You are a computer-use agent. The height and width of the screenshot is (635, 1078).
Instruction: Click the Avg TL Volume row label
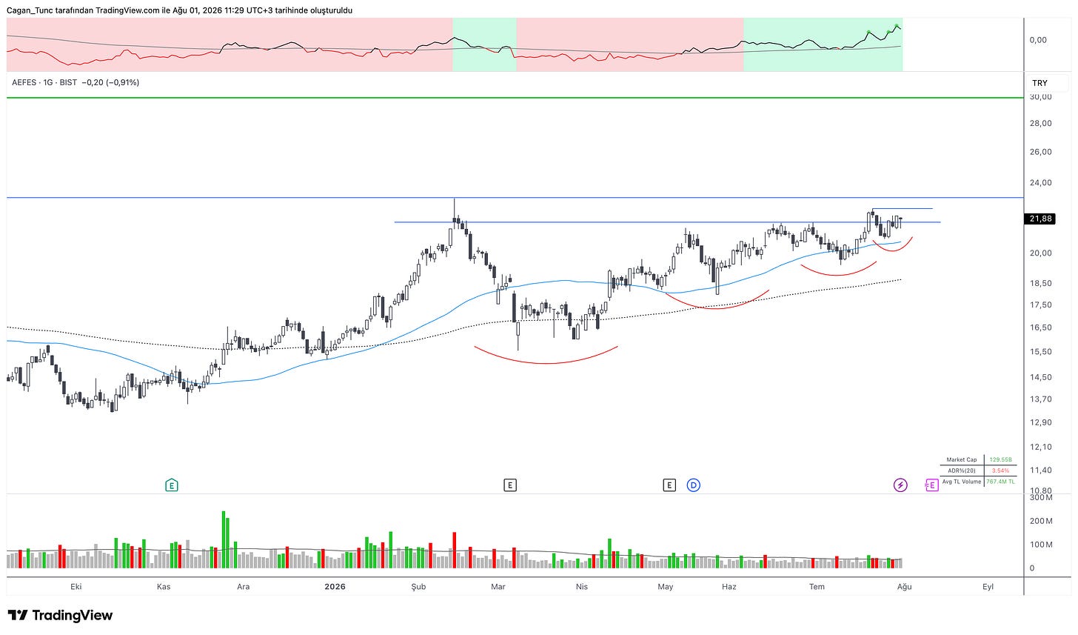pyautogui.click(x=962, y=482)
